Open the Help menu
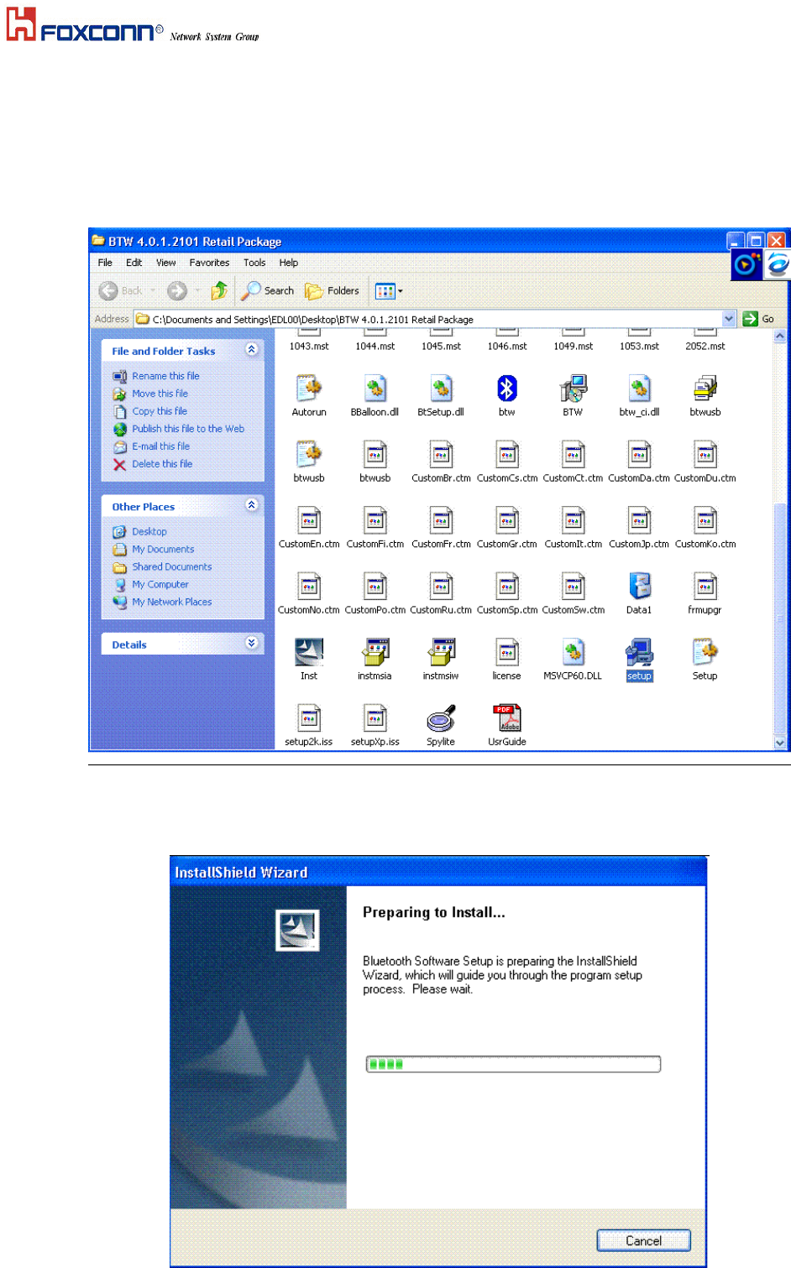Viewport: 791px width, 1268px height. tap(289, 263)
